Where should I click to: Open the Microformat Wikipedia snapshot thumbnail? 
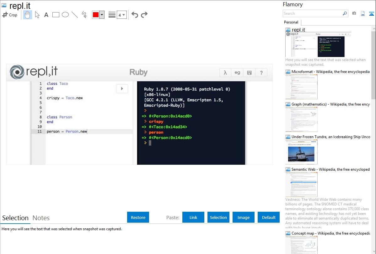(301, 87)
